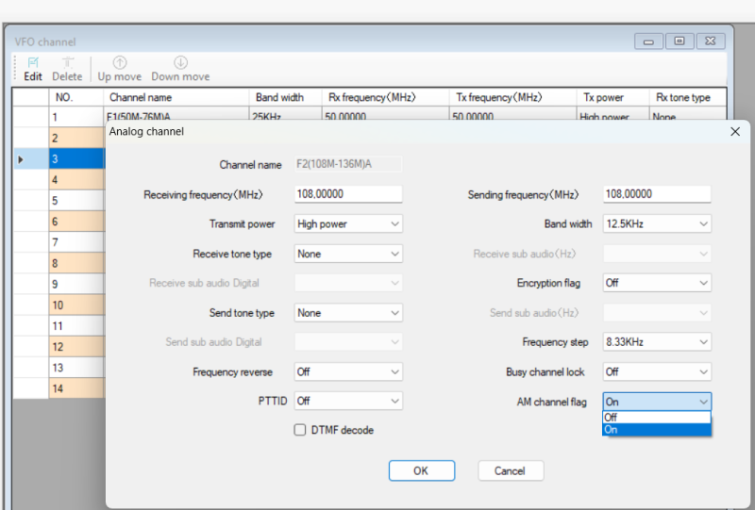The height and width of the screenshot is (510, 755).
Task: Open the Encryption flag dropdown
Action: click(x=657, y=283)
